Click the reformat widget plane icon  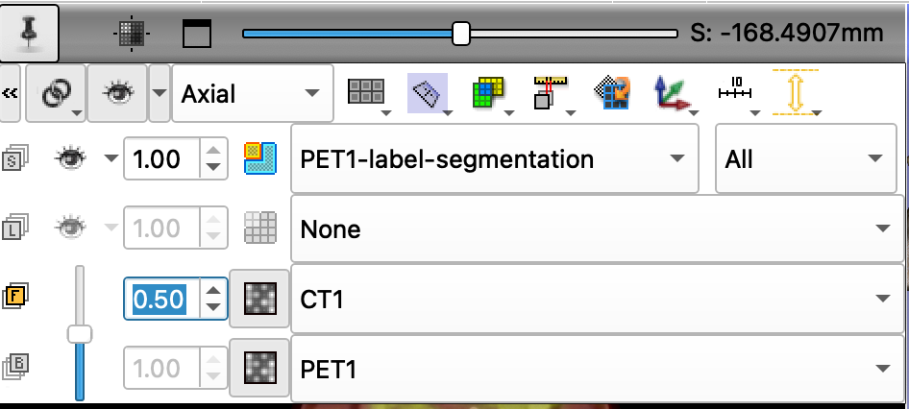coord(428,93)
